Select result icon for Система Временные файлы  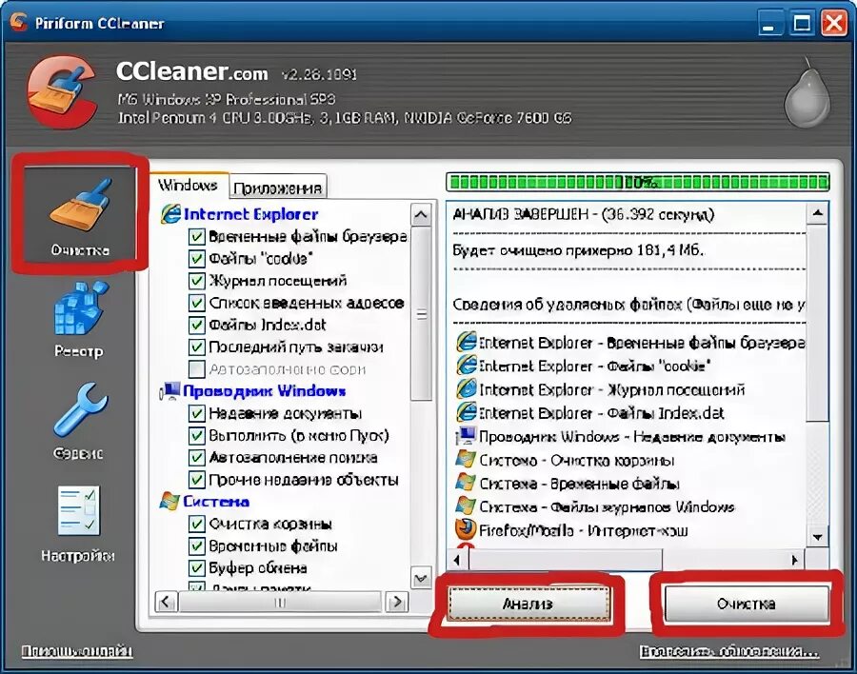pyautogui.click(x=466, y=484)
